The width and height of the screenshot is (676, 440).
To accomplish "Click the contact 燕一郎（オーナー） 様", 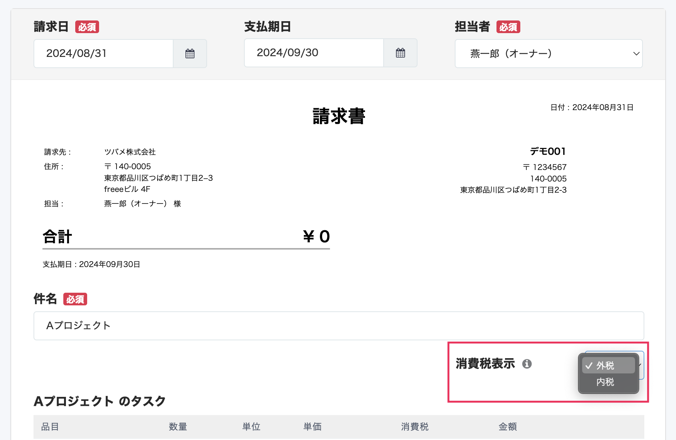I will click(x=143, y=203).
